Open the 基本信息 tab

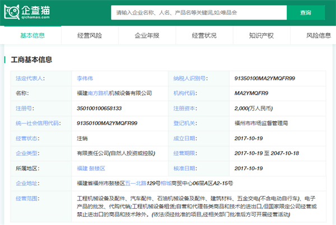click(32, 36)
